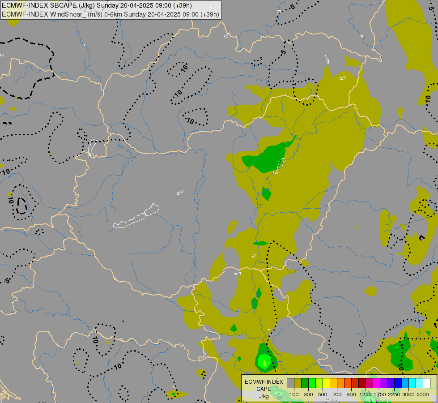Screen dimensions: 438x403
Task: Click the '100' legend value label
Action: [x=294, y=394]
